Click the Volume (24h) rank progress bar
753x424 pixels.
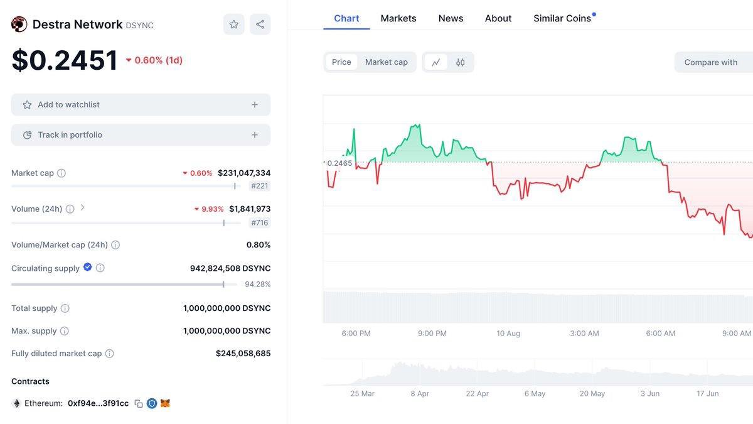pyautogui.click(x=126, y=222)
